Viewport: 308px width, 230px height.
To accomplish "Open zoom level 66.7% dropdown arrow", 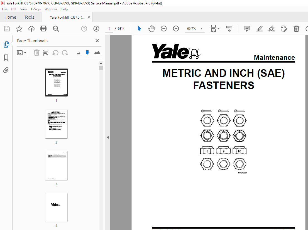I will tap(201, 29).
